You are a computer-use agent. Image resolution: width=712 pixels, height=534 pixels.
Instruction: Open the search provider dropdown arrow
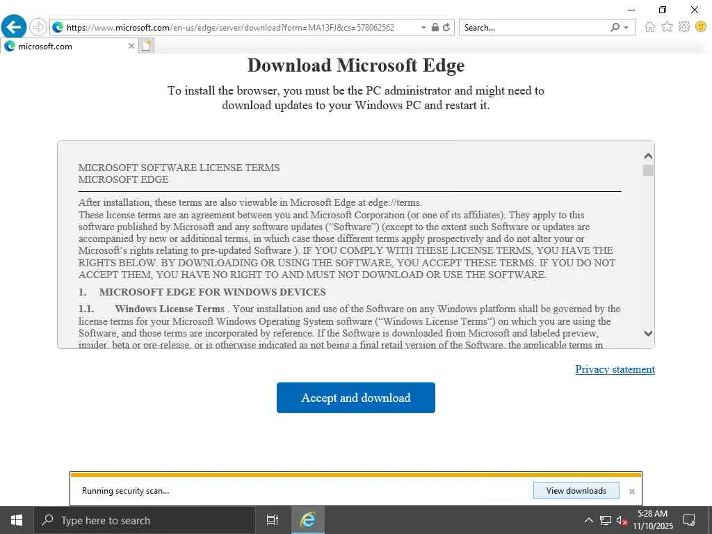(626, 28)
